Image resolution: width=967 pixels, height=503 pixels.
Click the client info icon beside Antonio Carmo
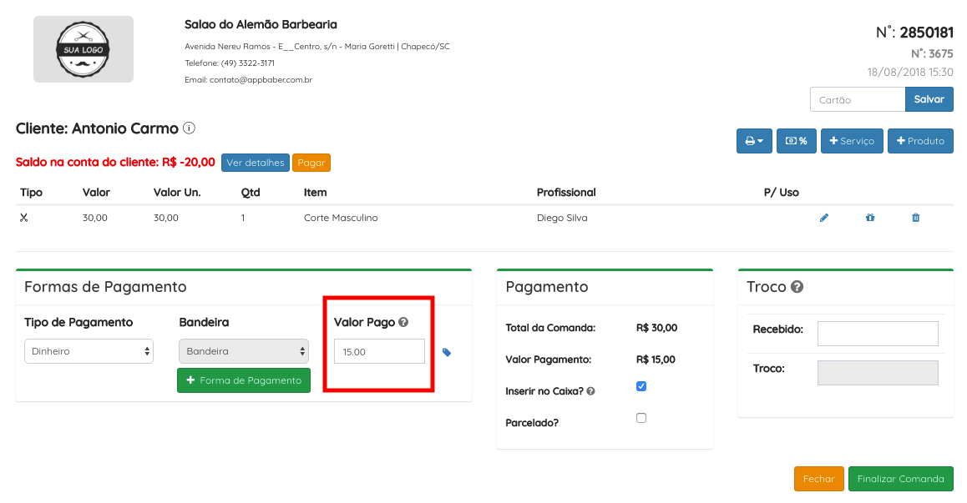coord(190,128)
